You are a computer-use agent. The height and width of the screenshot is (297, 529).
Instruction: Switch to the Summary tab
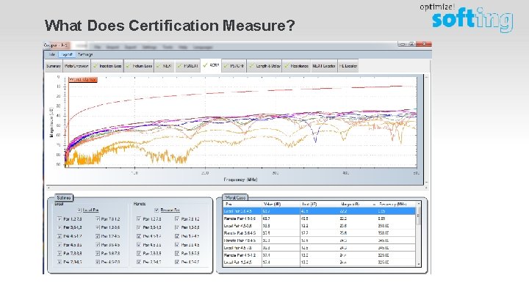pyautogui.click(x=54, y=66)
